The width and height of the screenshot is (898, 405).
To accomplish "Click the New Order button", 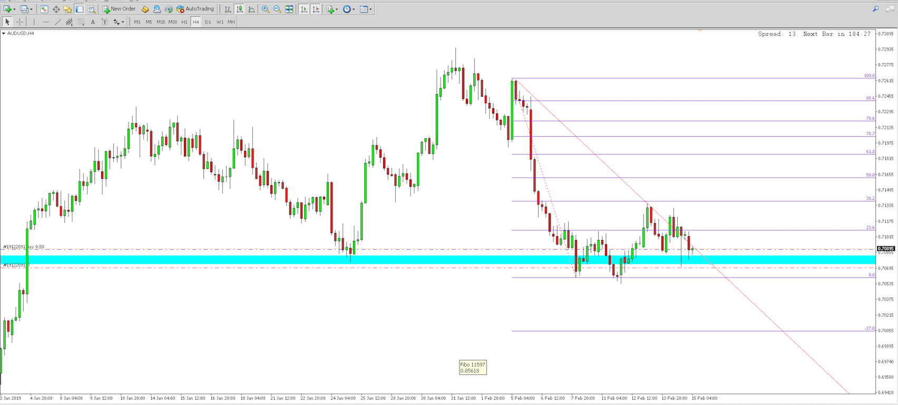I will point(119,9).
